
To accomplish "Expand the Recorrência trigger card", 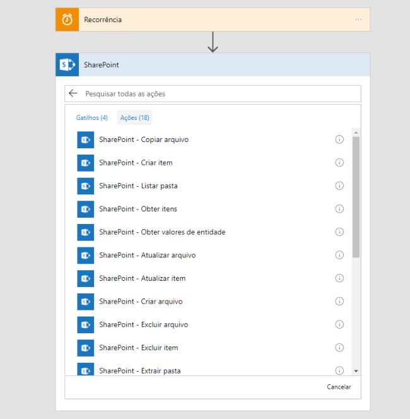I will pos(213,20).
